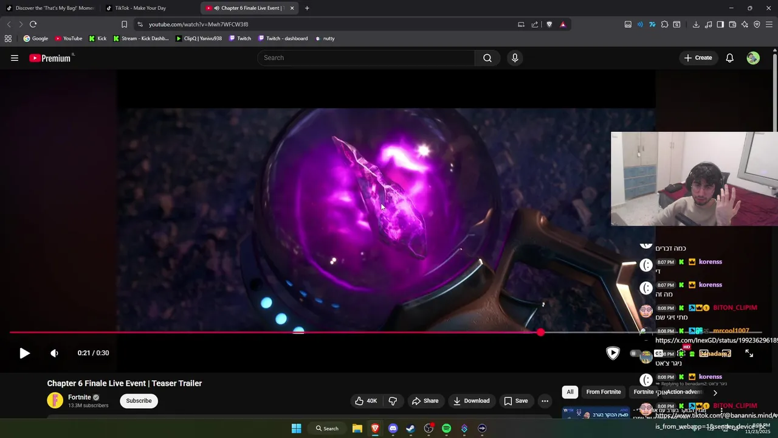Viewport: 778px width, 438px height.
Task: Toggle the browser sidebar panel
Action: pyautogui.click(x=720, y=24)
